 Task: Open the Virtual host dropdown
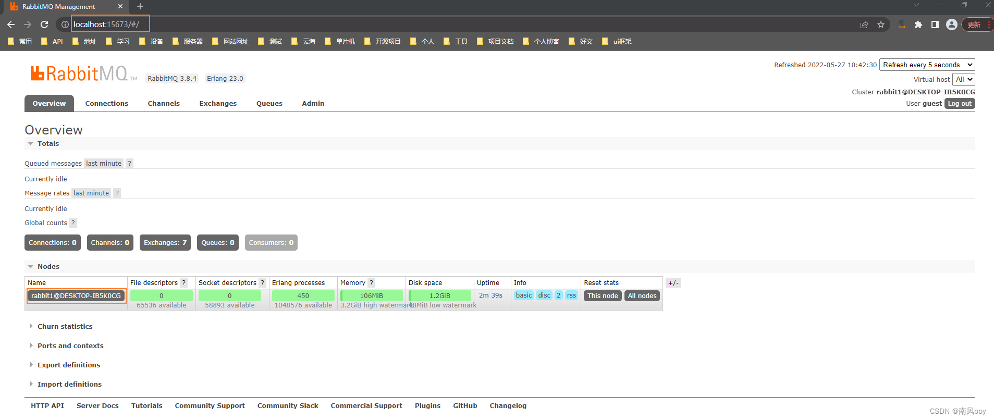(963, 80)
